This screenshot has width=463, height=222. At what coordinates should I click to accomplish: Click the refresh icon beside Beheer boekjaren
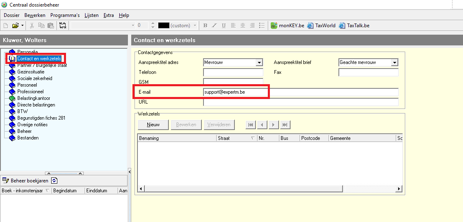(x=54, y=181)
